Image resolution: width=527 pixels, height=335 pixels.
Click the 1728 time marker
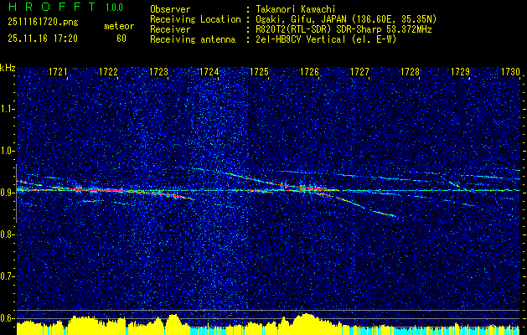click(410, 71)
